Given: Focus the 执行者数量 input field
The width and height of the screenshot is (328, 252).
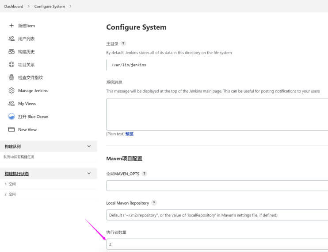Looking at the screenshot, I should point(217,244).
